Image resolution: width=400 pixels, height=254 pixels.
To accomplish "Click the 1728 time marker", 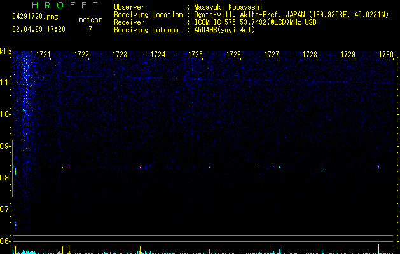I will (310, 55).
